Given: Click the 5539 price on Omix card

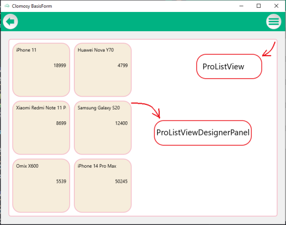Looking at the screenshot, I should point(61,181).
